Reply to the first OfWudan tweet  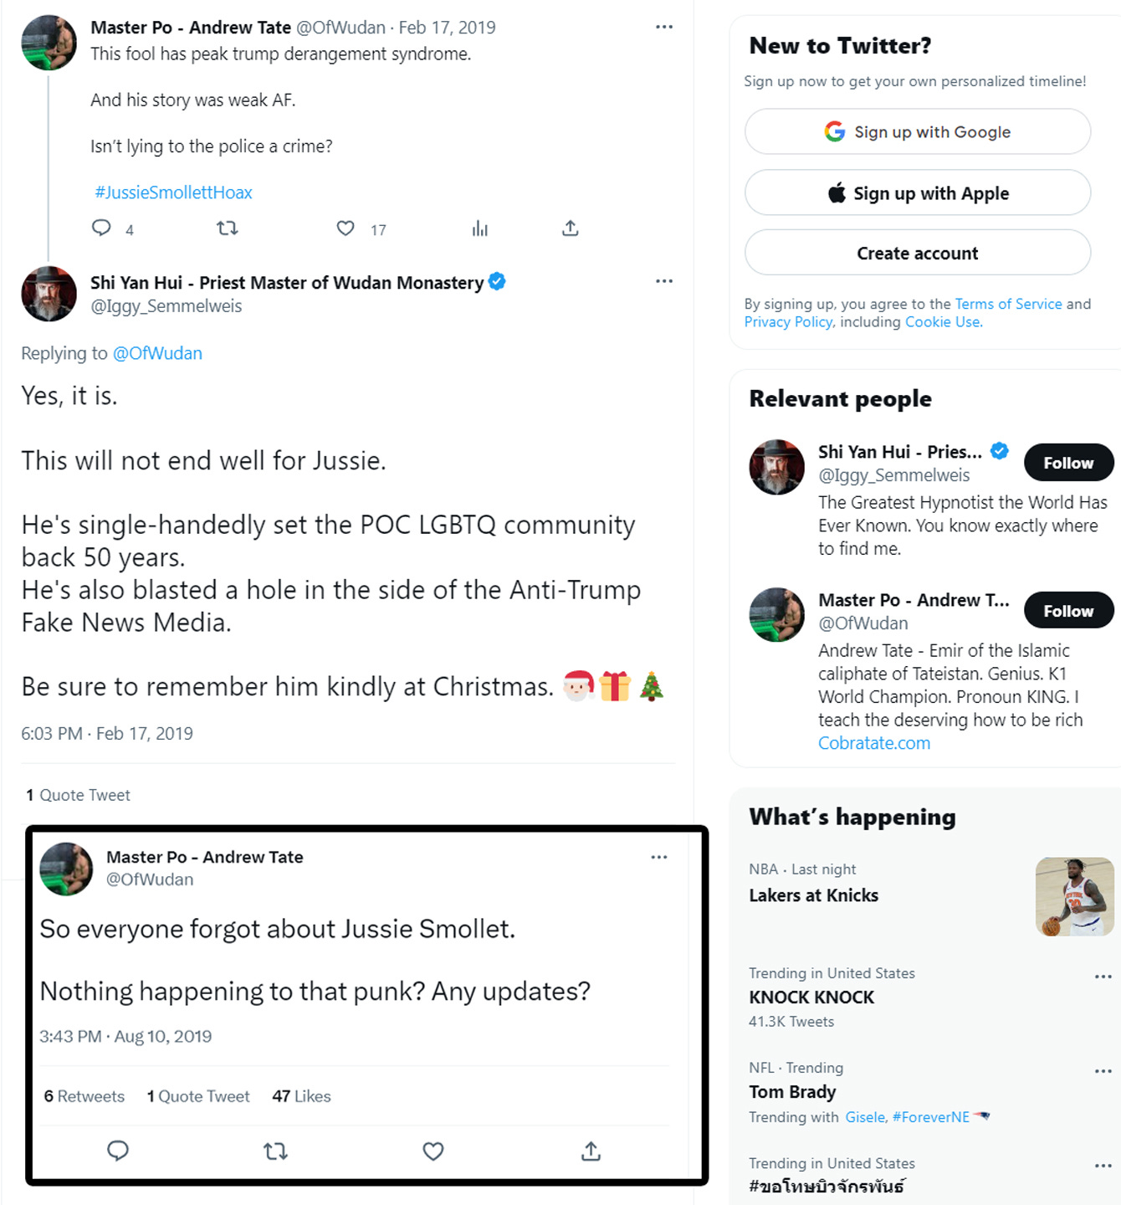click(x=101, y=228)
